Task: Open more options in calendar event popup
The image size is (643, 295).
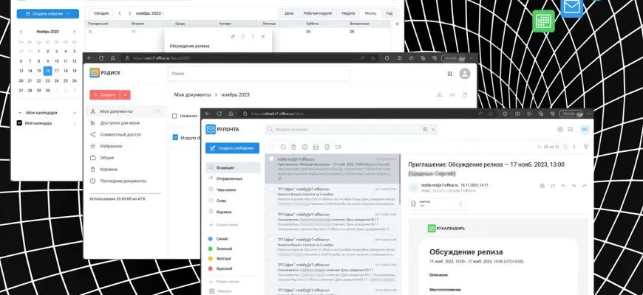Action: tap(253, 36)
